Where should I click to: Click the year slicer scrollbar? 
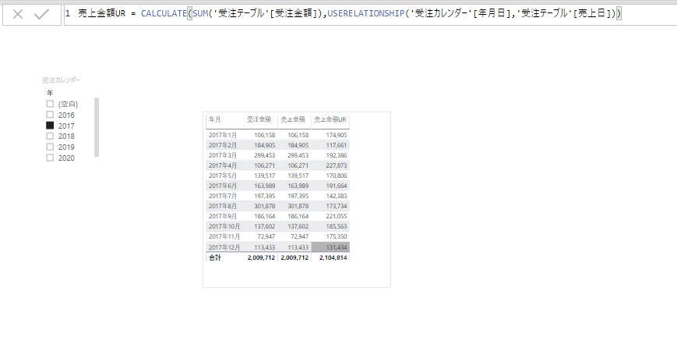[x=97, y=127]
